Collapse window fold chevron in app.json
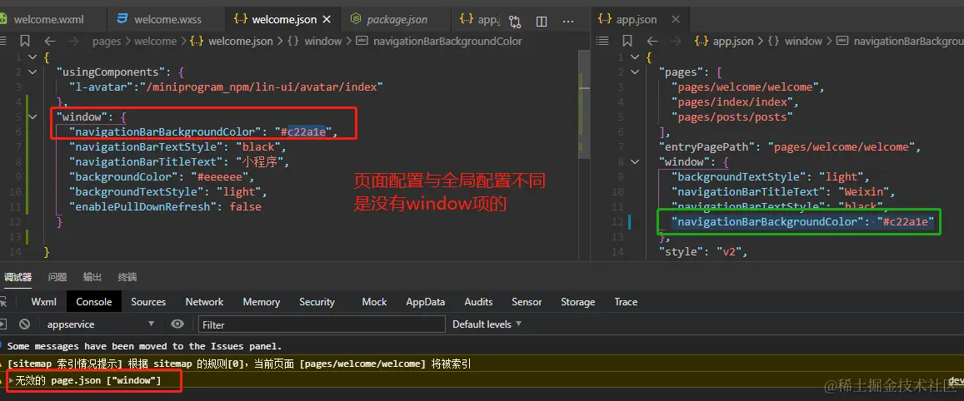Viewport: 964px width, 401px height. click(634, 161)
